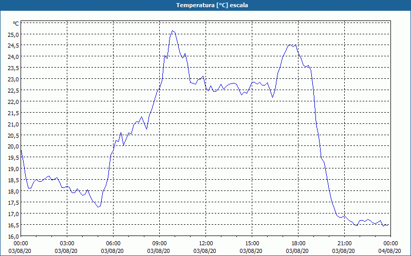Click the title 'Temperatura [°C] escala'
Screen dimensions: 411x256
point(212,5)
